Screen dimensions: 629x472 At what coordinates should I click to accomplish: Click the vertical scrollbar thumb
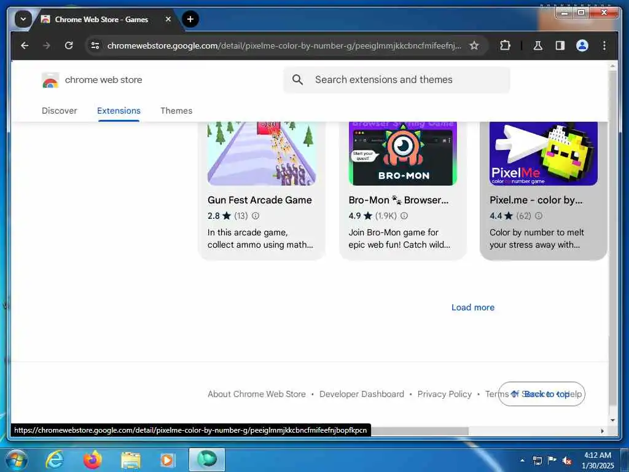click(612, 239)
